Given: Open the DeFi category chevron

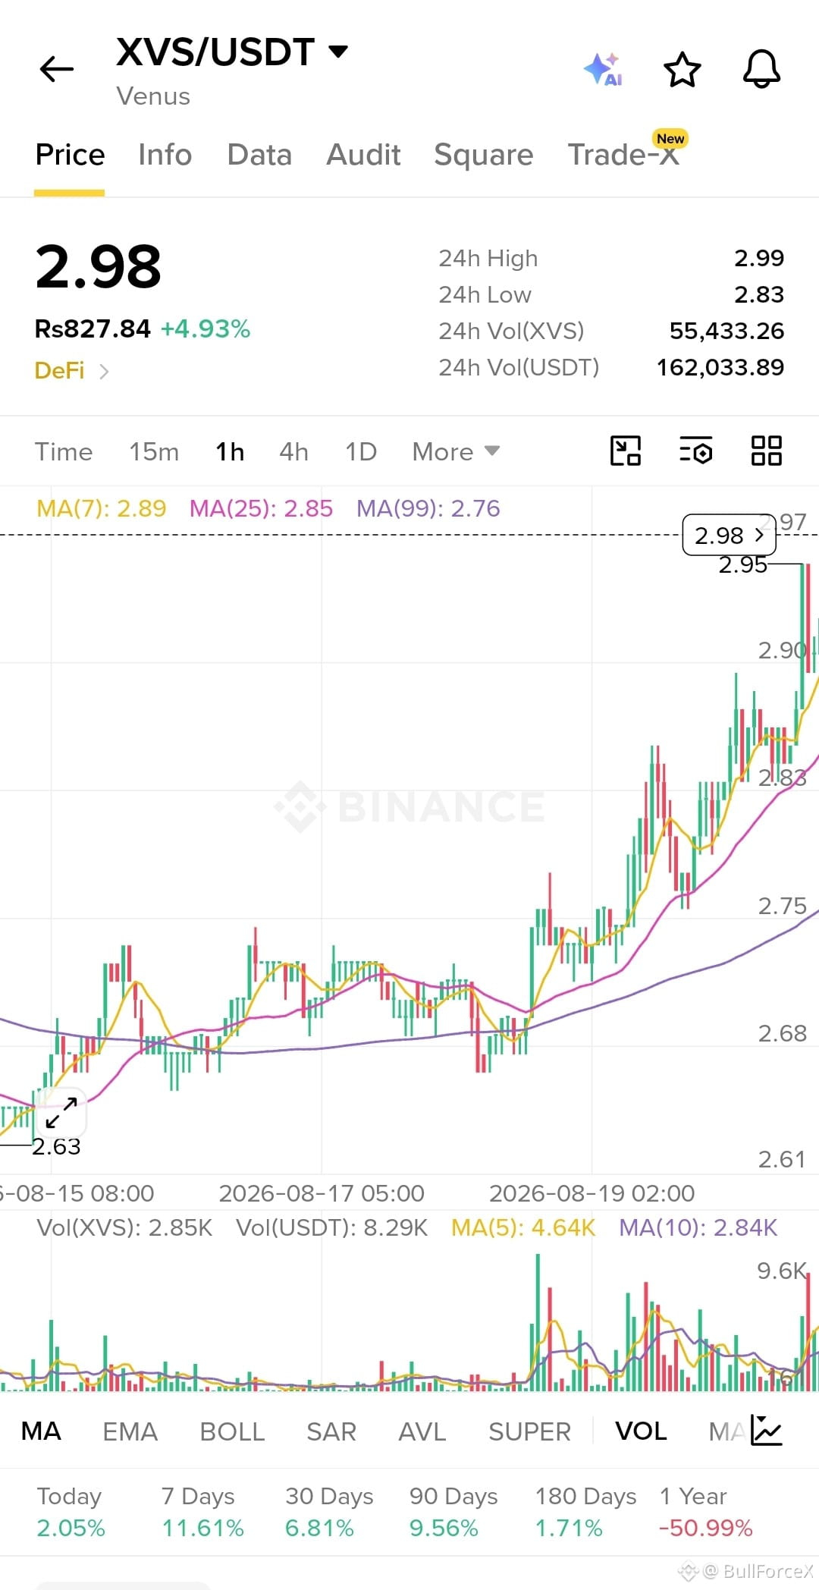Looking at the screenshot, I should coord(105,371).
